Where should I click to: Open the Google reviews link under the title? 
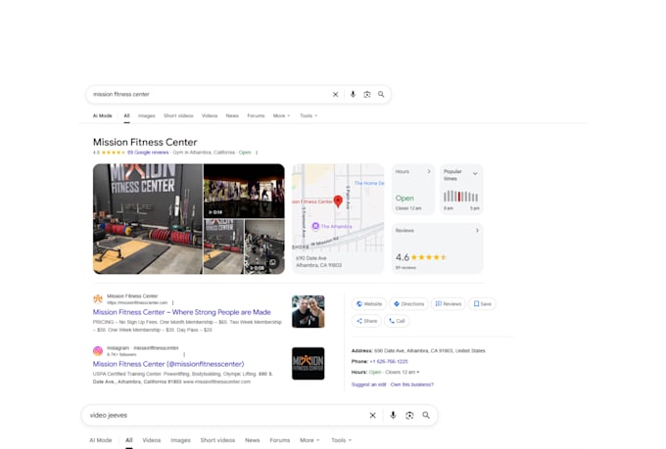(148, 153)
